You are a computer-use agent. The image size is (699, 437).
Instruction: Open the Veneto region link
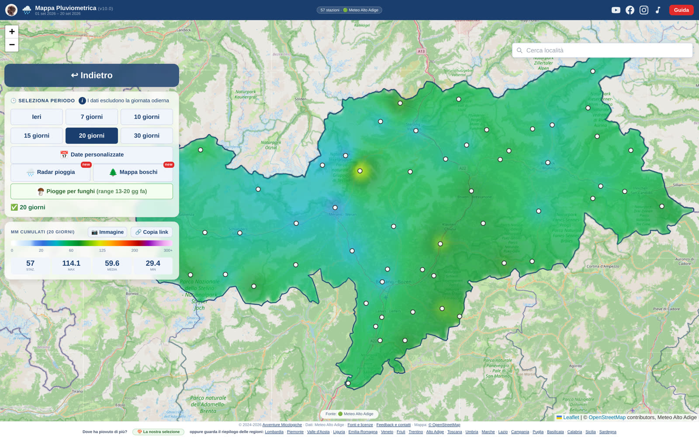pos(387,432)
